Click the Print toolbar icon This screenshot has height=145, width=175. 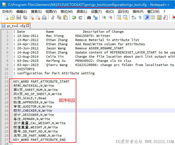pyautogui.click(x=44, y=17)
